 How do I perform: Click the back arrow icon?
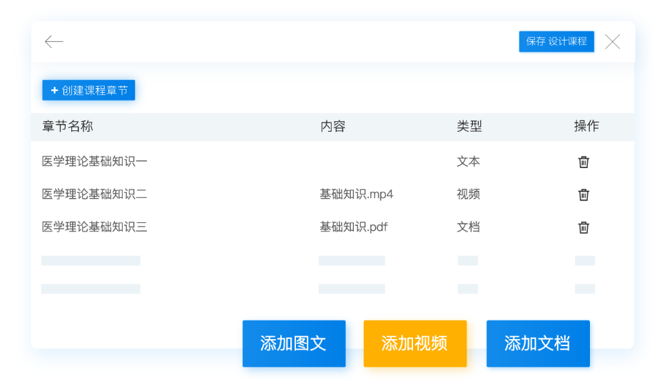point(54,42)
